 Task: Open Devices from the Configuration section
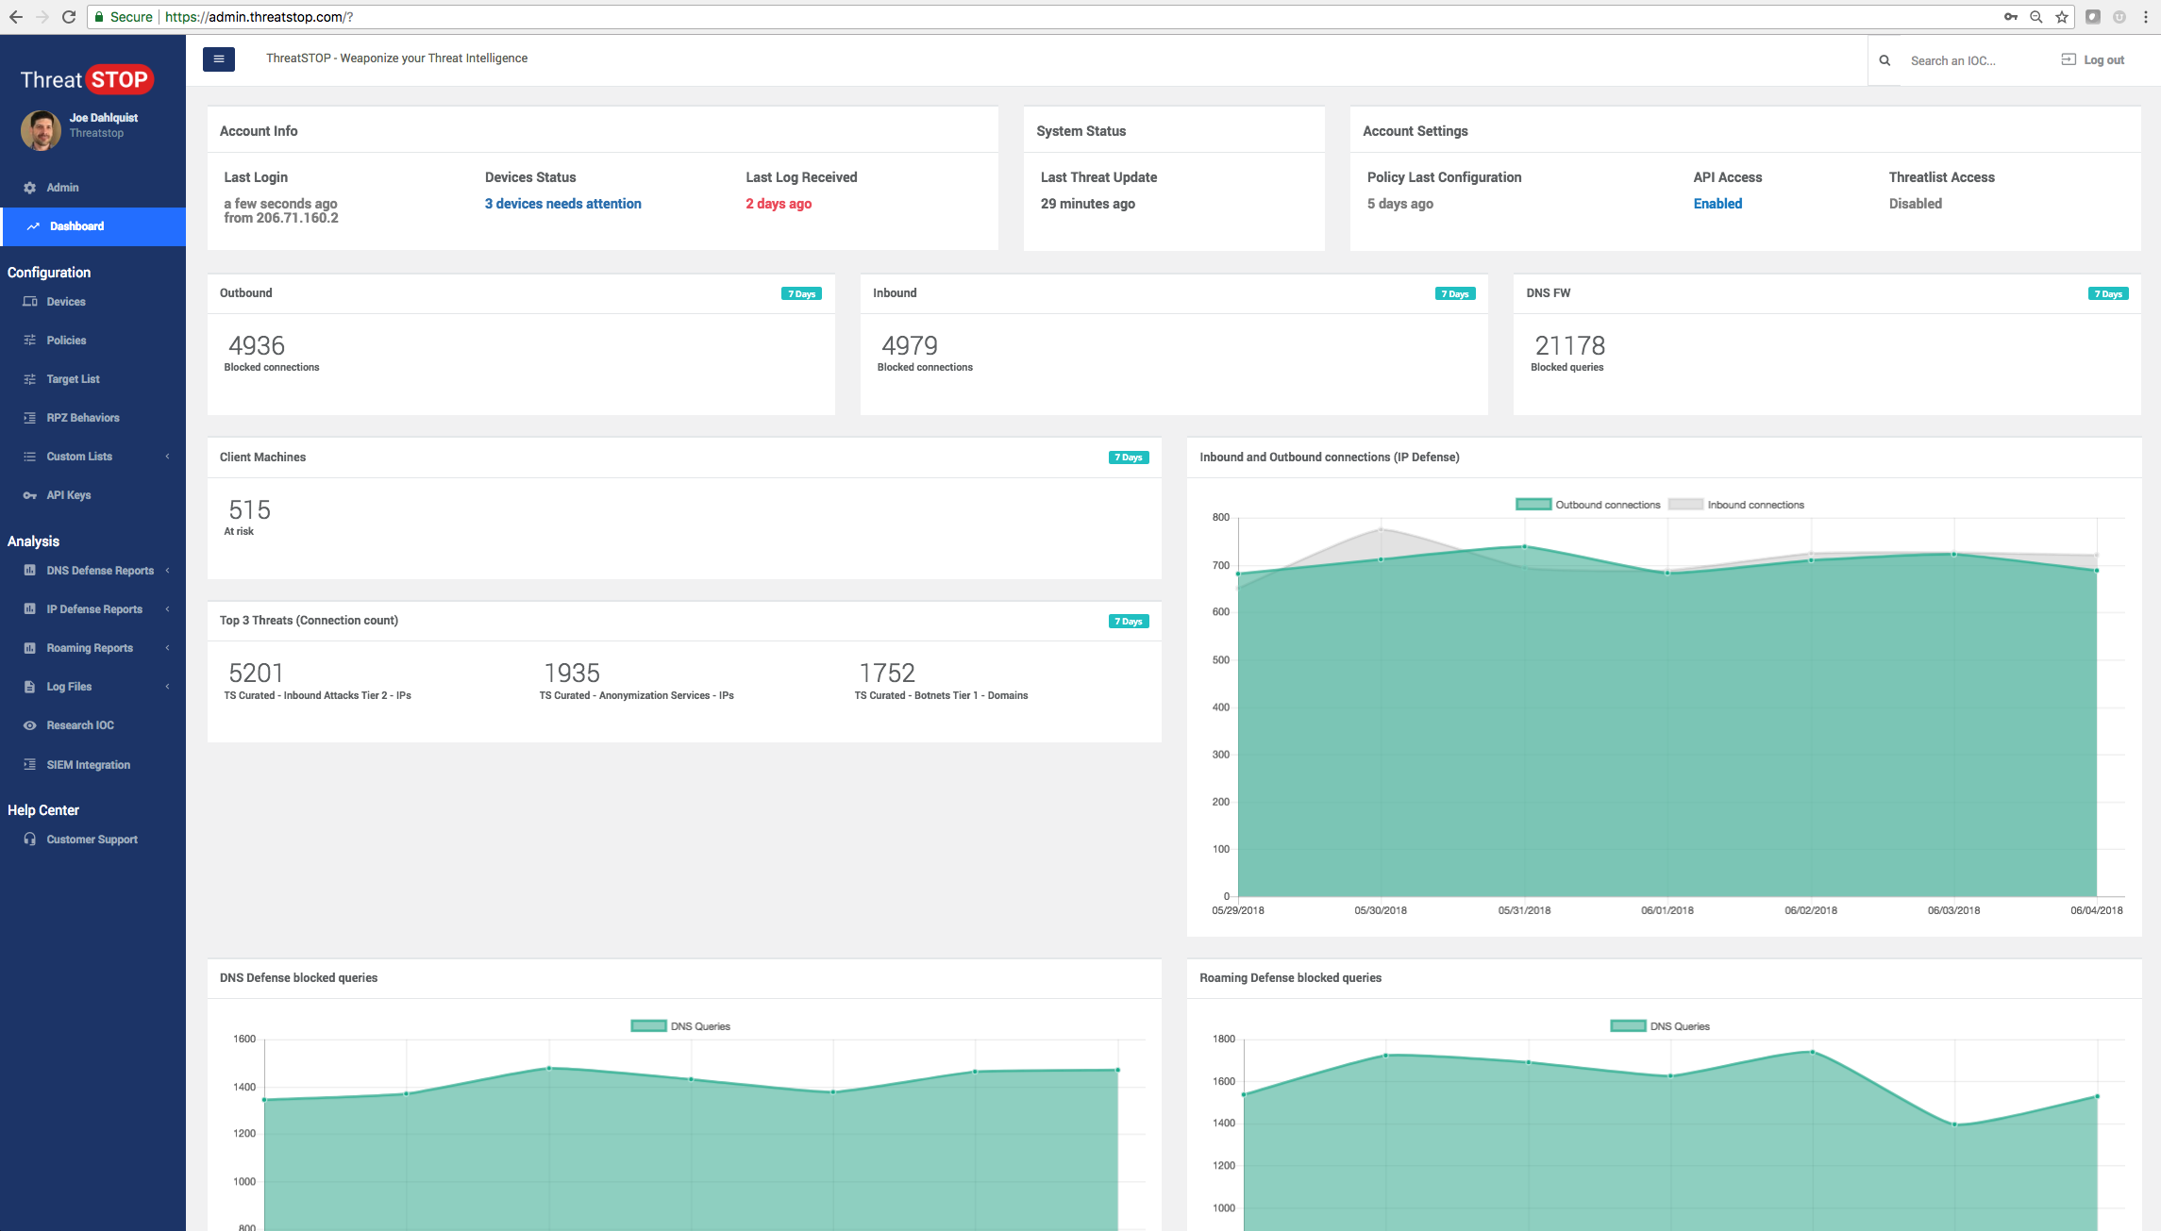(65, 301)
